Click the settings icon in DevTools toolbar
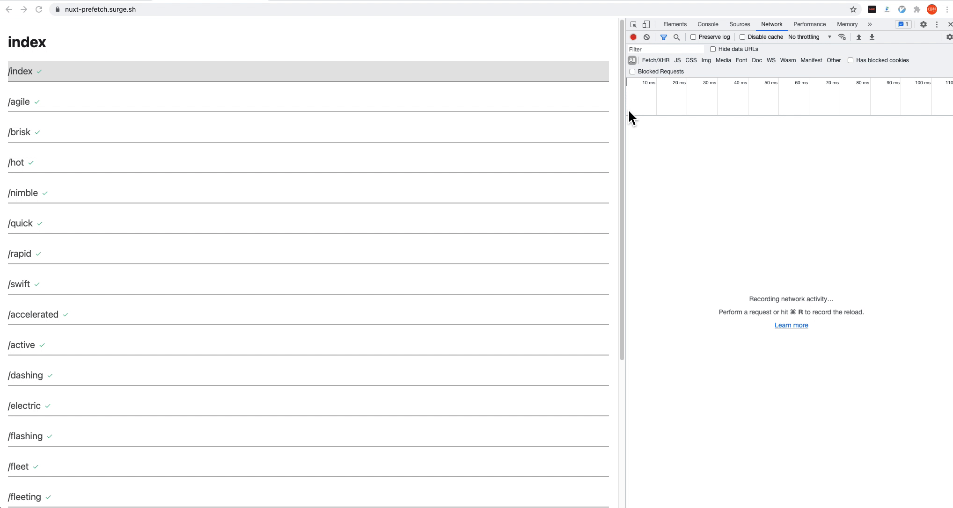The height and width of the screenshot is (508, 953). click(922, 24)
